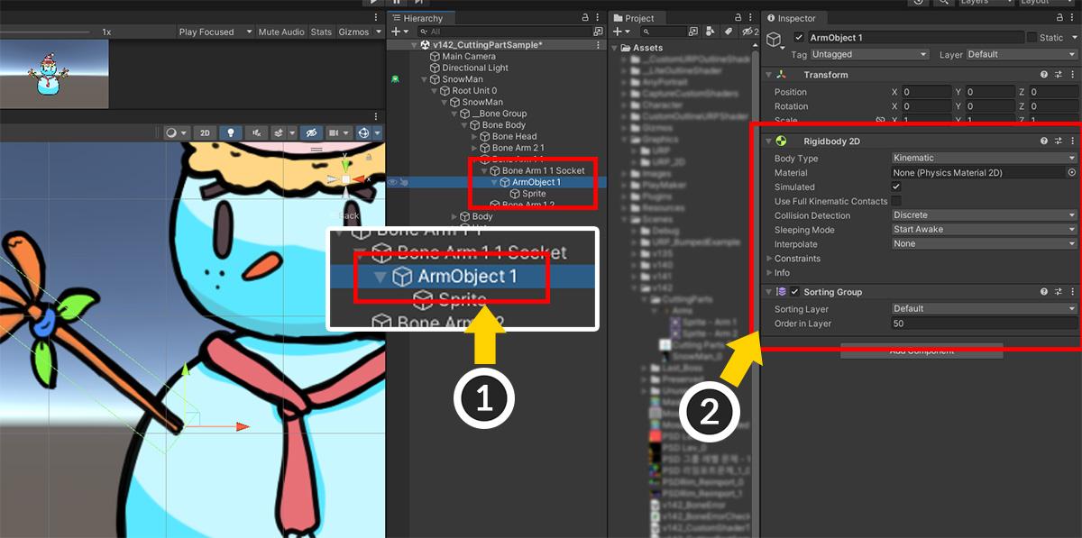Screen dimensions: 1082x538
Task: Open the Interpolate dropdown
Action: point(985,243)
